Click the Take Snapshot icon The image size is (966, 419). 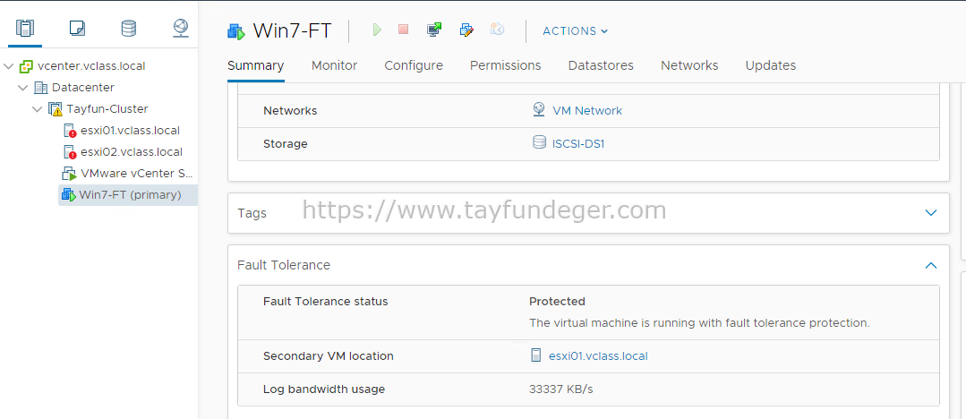498,29
